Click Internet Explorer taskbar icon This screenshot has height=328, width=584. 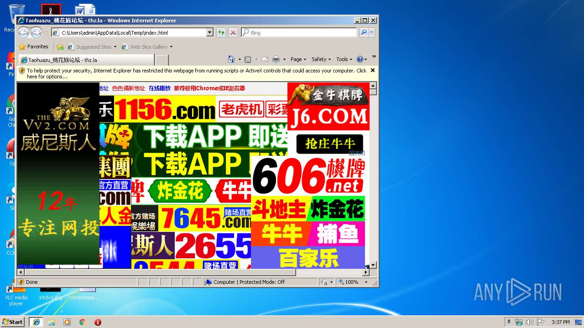pyautogui.click(x=36, y=322)
